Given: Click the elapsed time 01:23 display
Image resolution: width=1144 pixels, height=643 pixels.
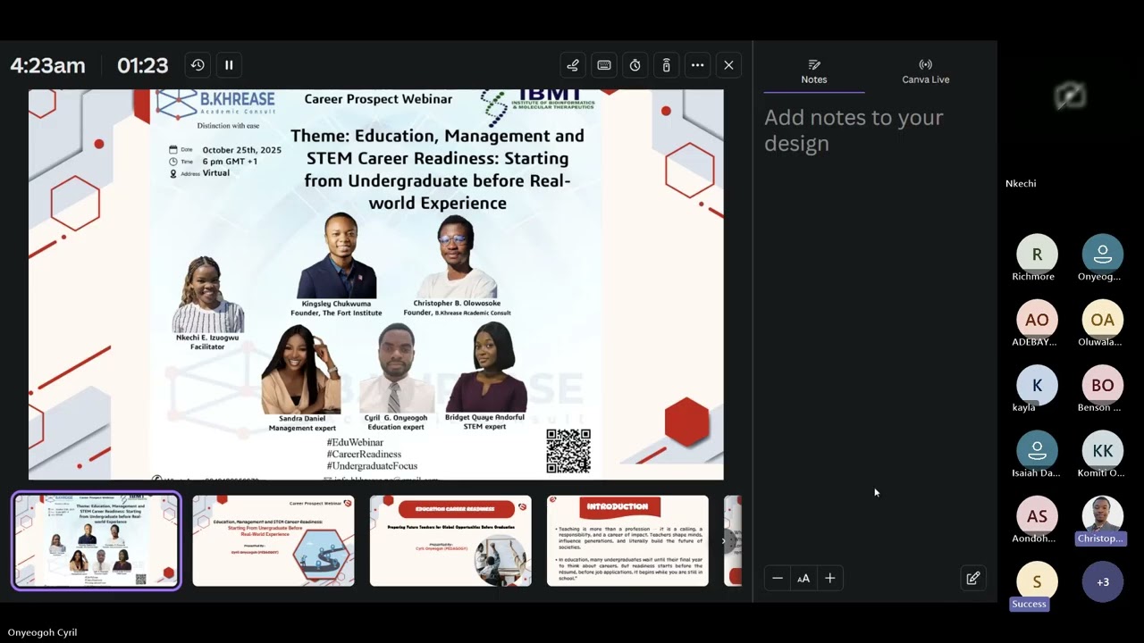Looking at the screenshot, I should pyautogui.click(x=143, y=65).
